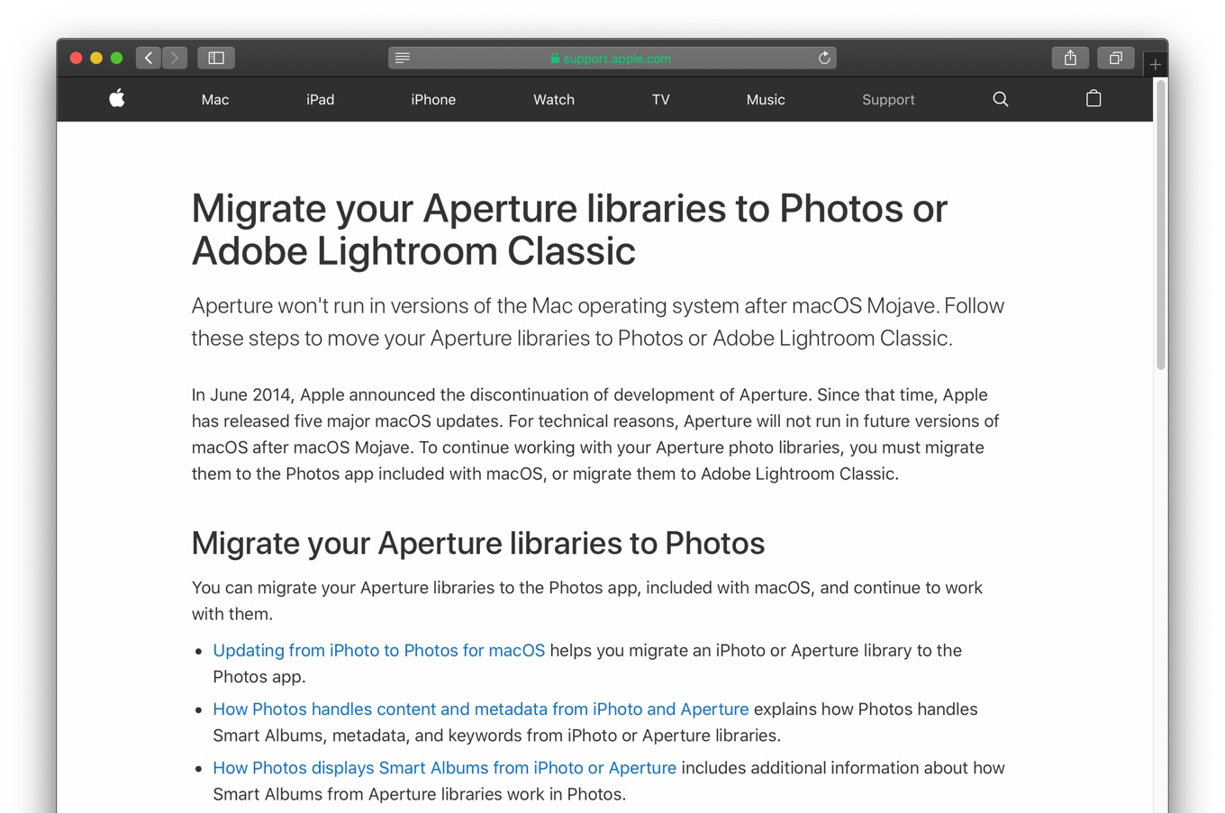Click the Migrate your Aperture libraries main heading
Screen dimensions: 1225x813
click(569, 230)
